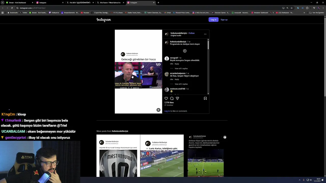Reply to serograll's comment
326x183 pixels.
click(x=177, y=64)
